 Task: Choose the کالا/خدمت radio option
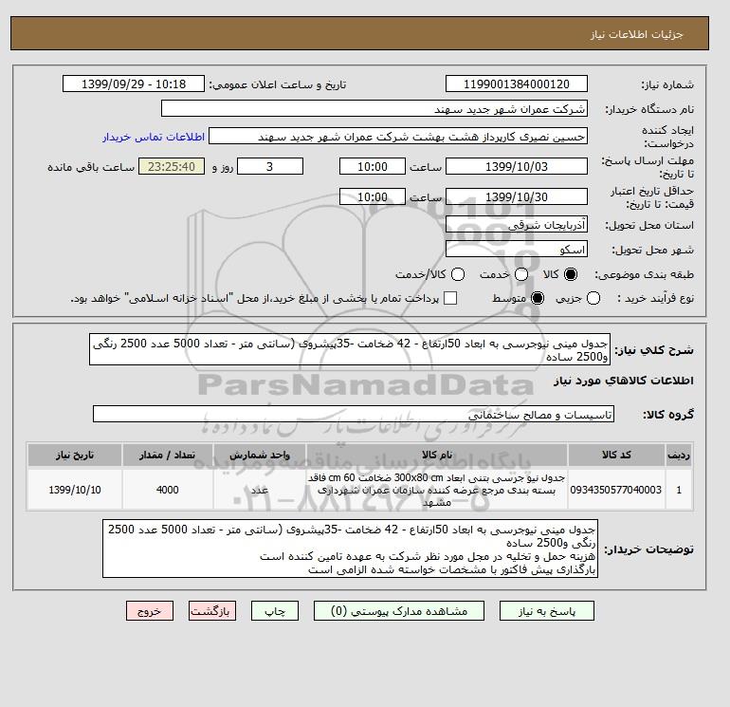(x=458, y=274)
